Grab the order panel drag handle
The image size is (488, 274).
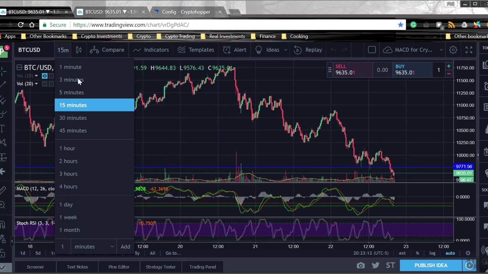pyautogui.click(x=330, y=70)
